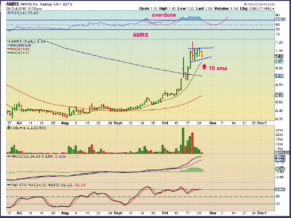The image size is (291, 218).
Task: Click the MA(50) 0.58 legend entry
Action: coord(17,49)
